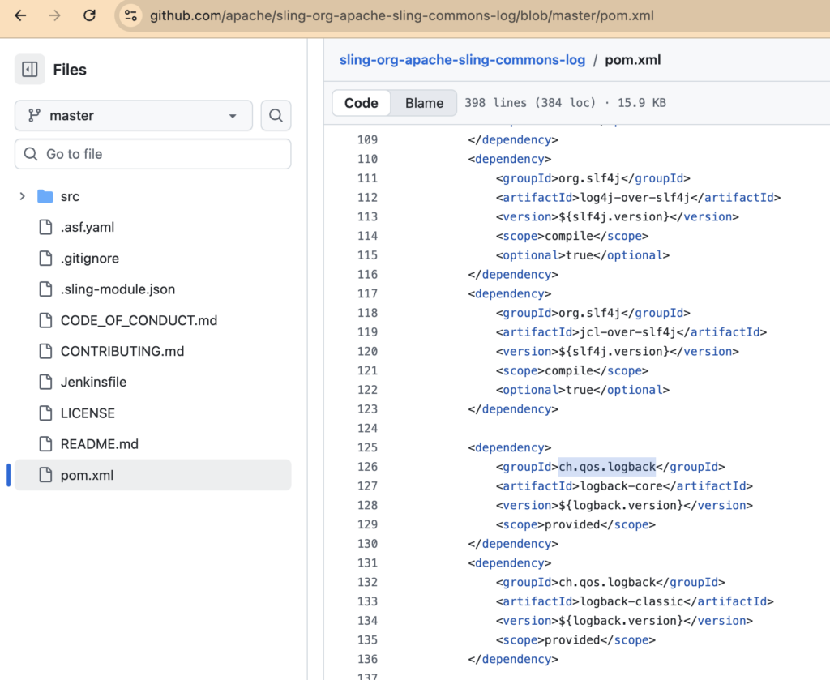
Task: Click the file icon next to Jenkinsfile
Action: [x=45, y=382]
